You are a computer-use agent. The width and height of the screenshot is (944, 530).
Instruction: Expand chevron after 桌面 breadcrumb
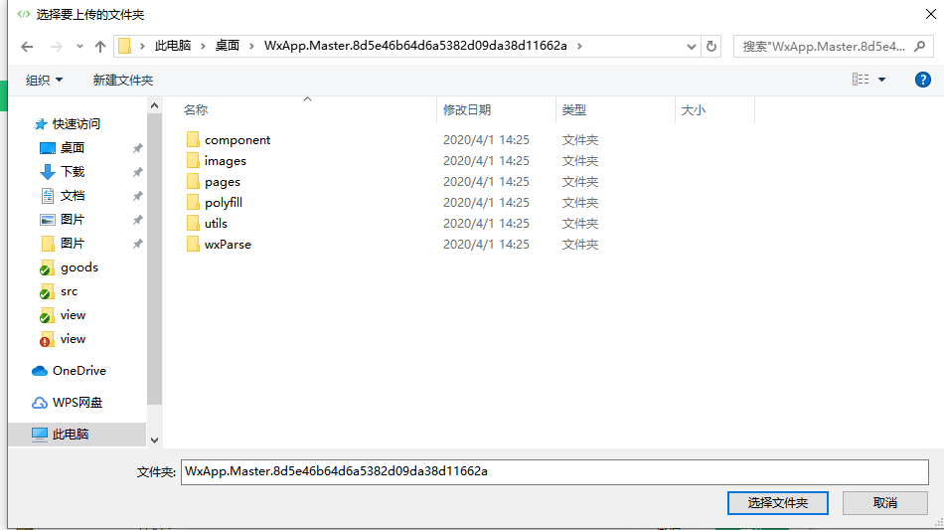point(251,46)
